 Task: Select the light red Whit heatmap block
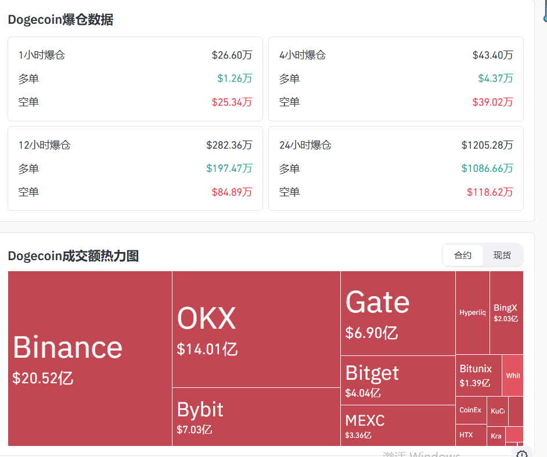(513, 375)
